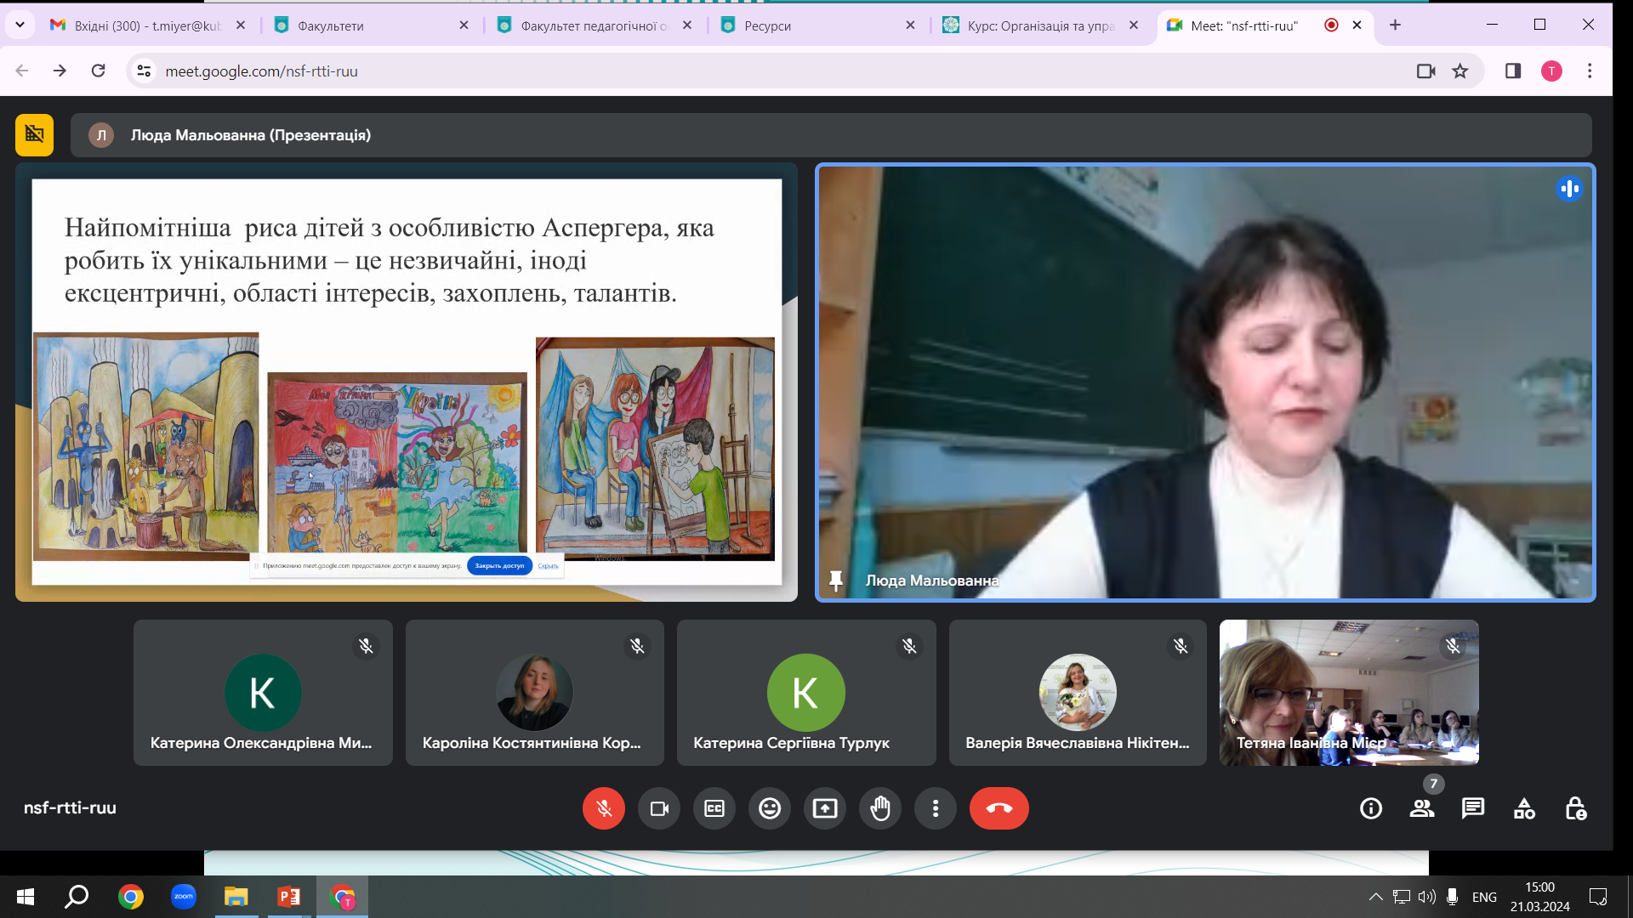Turn on closed captions
This screenshot has width=1633, height=918.
point(714,808)
